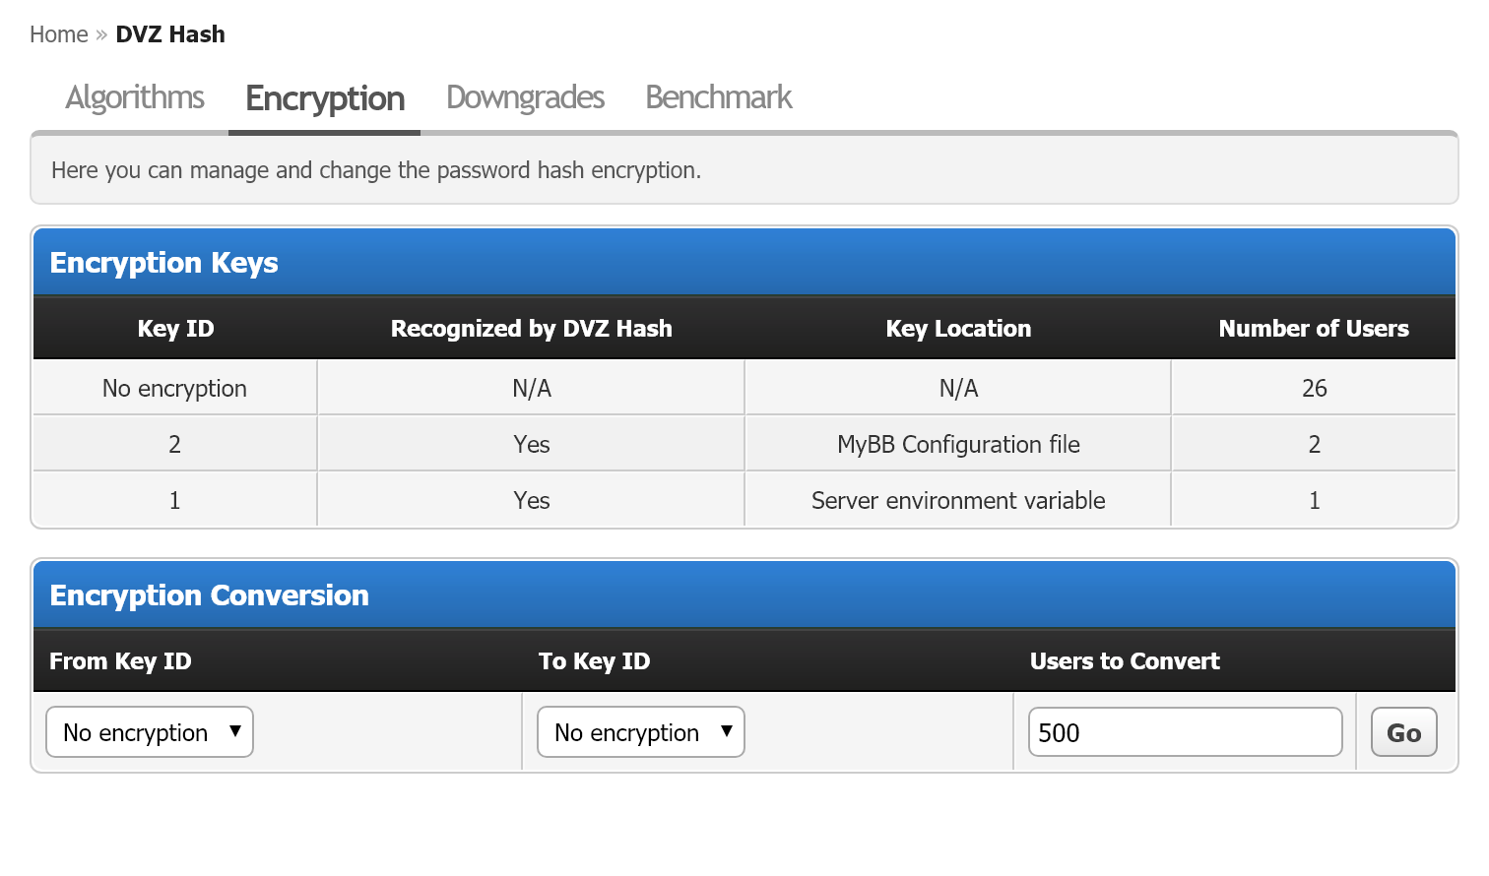Switch to the Encryption tab
The height and width of the screenshot is (876, 1489).
pos(325,98)
